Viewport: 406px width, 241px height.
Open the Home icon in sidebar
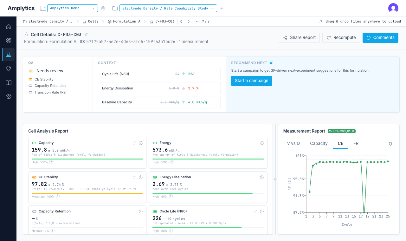[x=9, y=27]
